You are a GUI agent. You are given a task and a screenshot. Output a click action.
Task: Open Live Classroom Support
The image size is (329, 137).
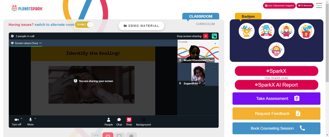pos(279,6)
